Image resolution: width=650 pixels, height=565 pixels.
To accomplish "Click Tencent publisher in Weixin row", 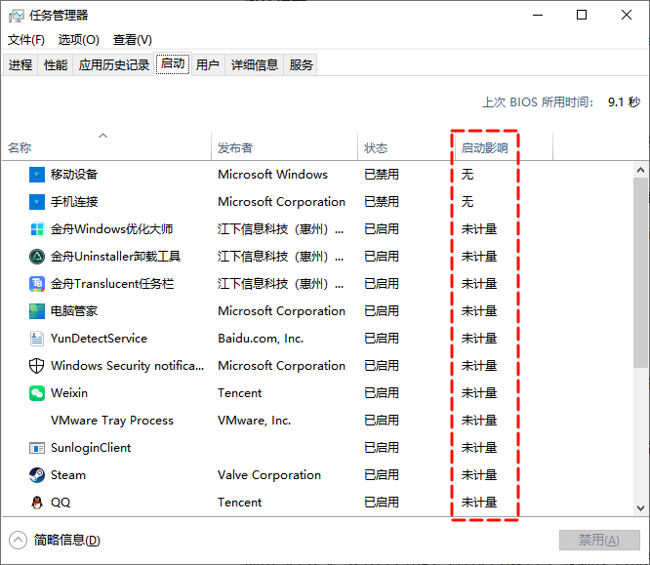I will [x=240, y=393].
